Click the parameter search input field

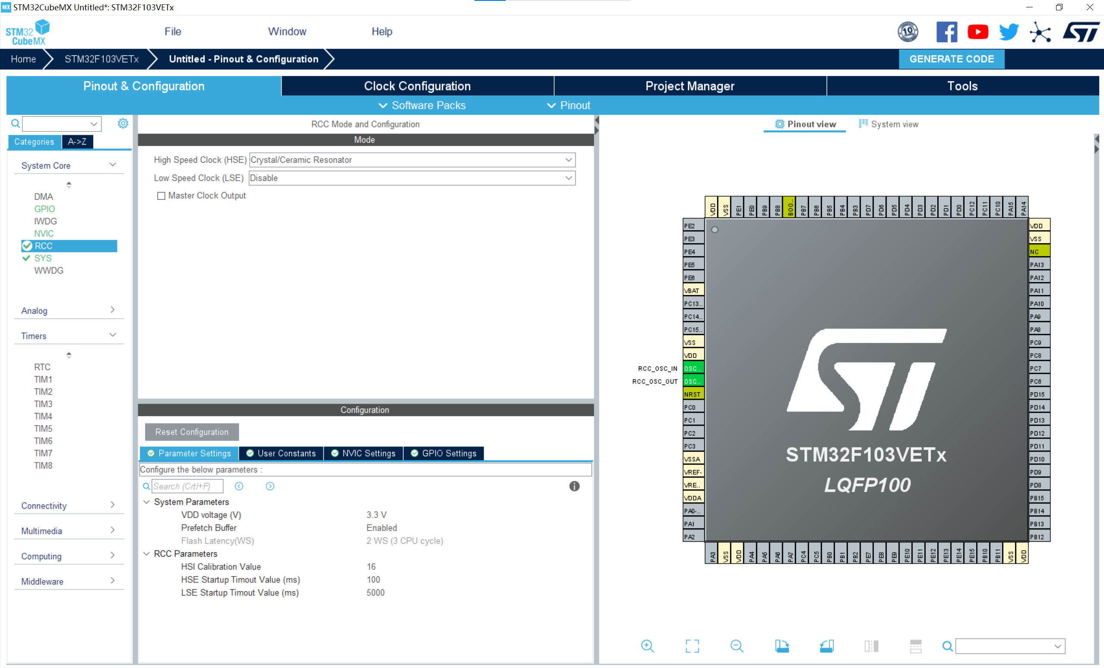[x=187, y=486]
